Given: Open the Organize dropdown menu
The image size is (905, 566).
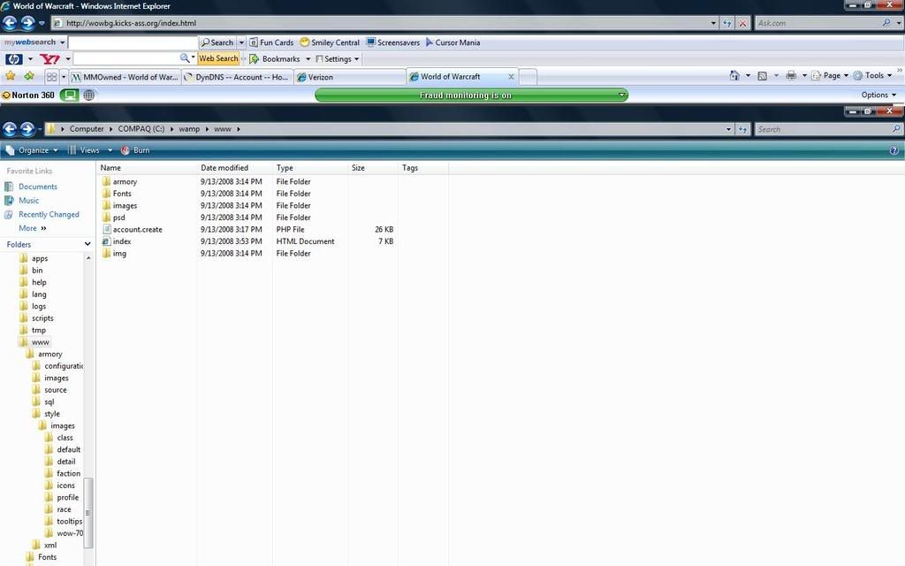Looking at the screenshot, I should (x=33, y=150).
